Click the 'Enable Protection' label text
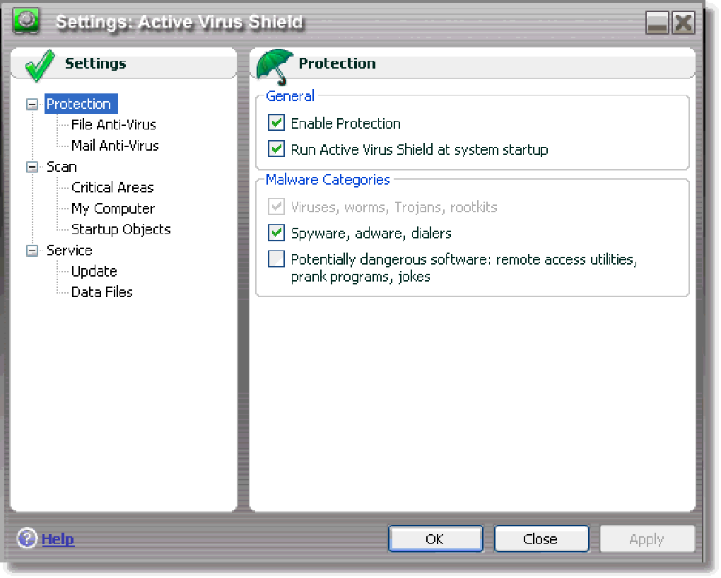This screenshot has height=578, width=721. [x=346, y=123]
